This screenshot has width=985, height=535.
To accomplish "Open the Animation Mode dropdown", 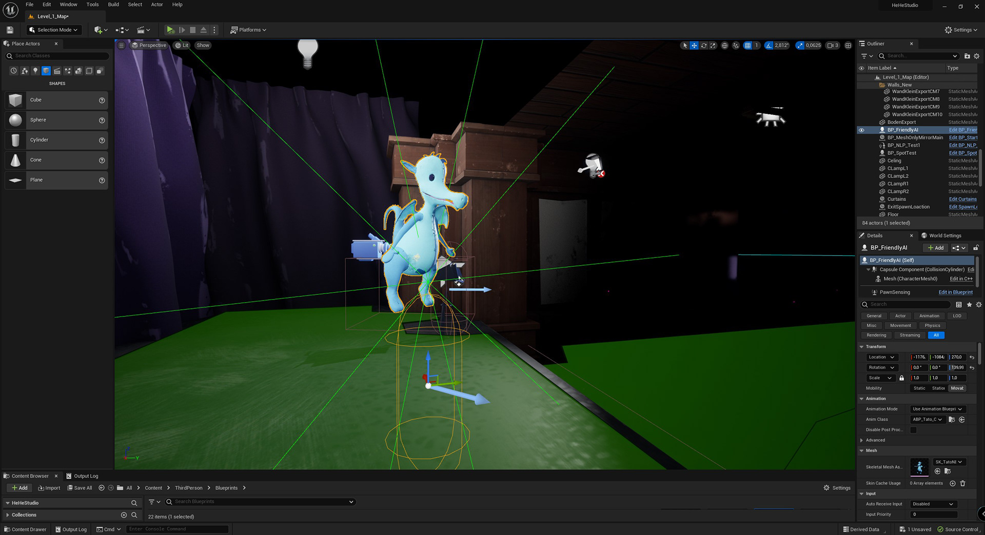I will [x=938, y=409].
